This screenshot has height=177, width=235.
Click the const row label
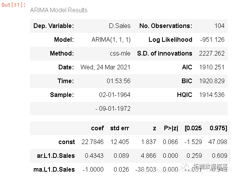[67, 142]
